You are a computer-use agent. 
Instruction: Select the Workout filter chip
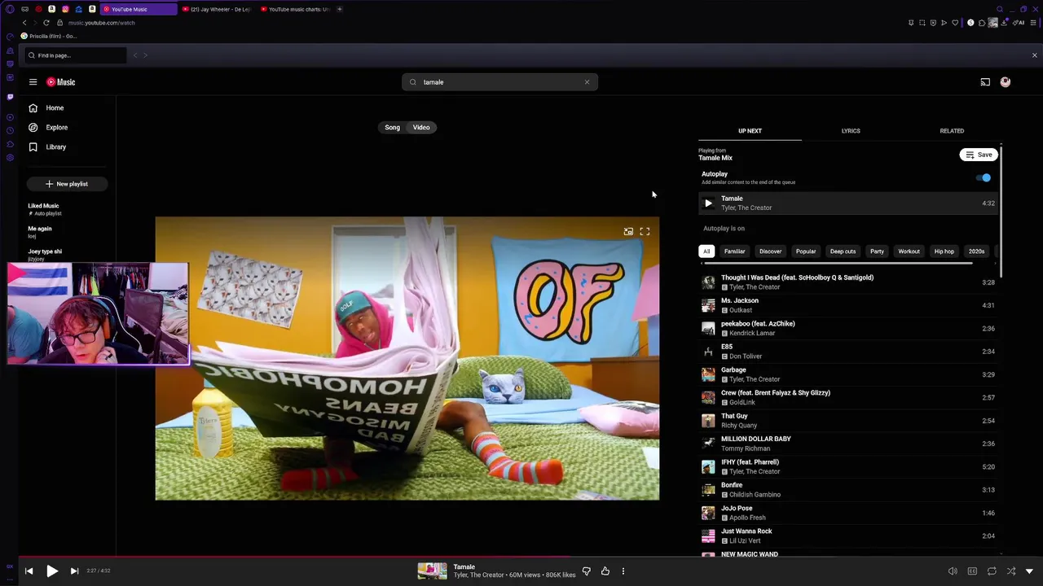coord(909,251)
